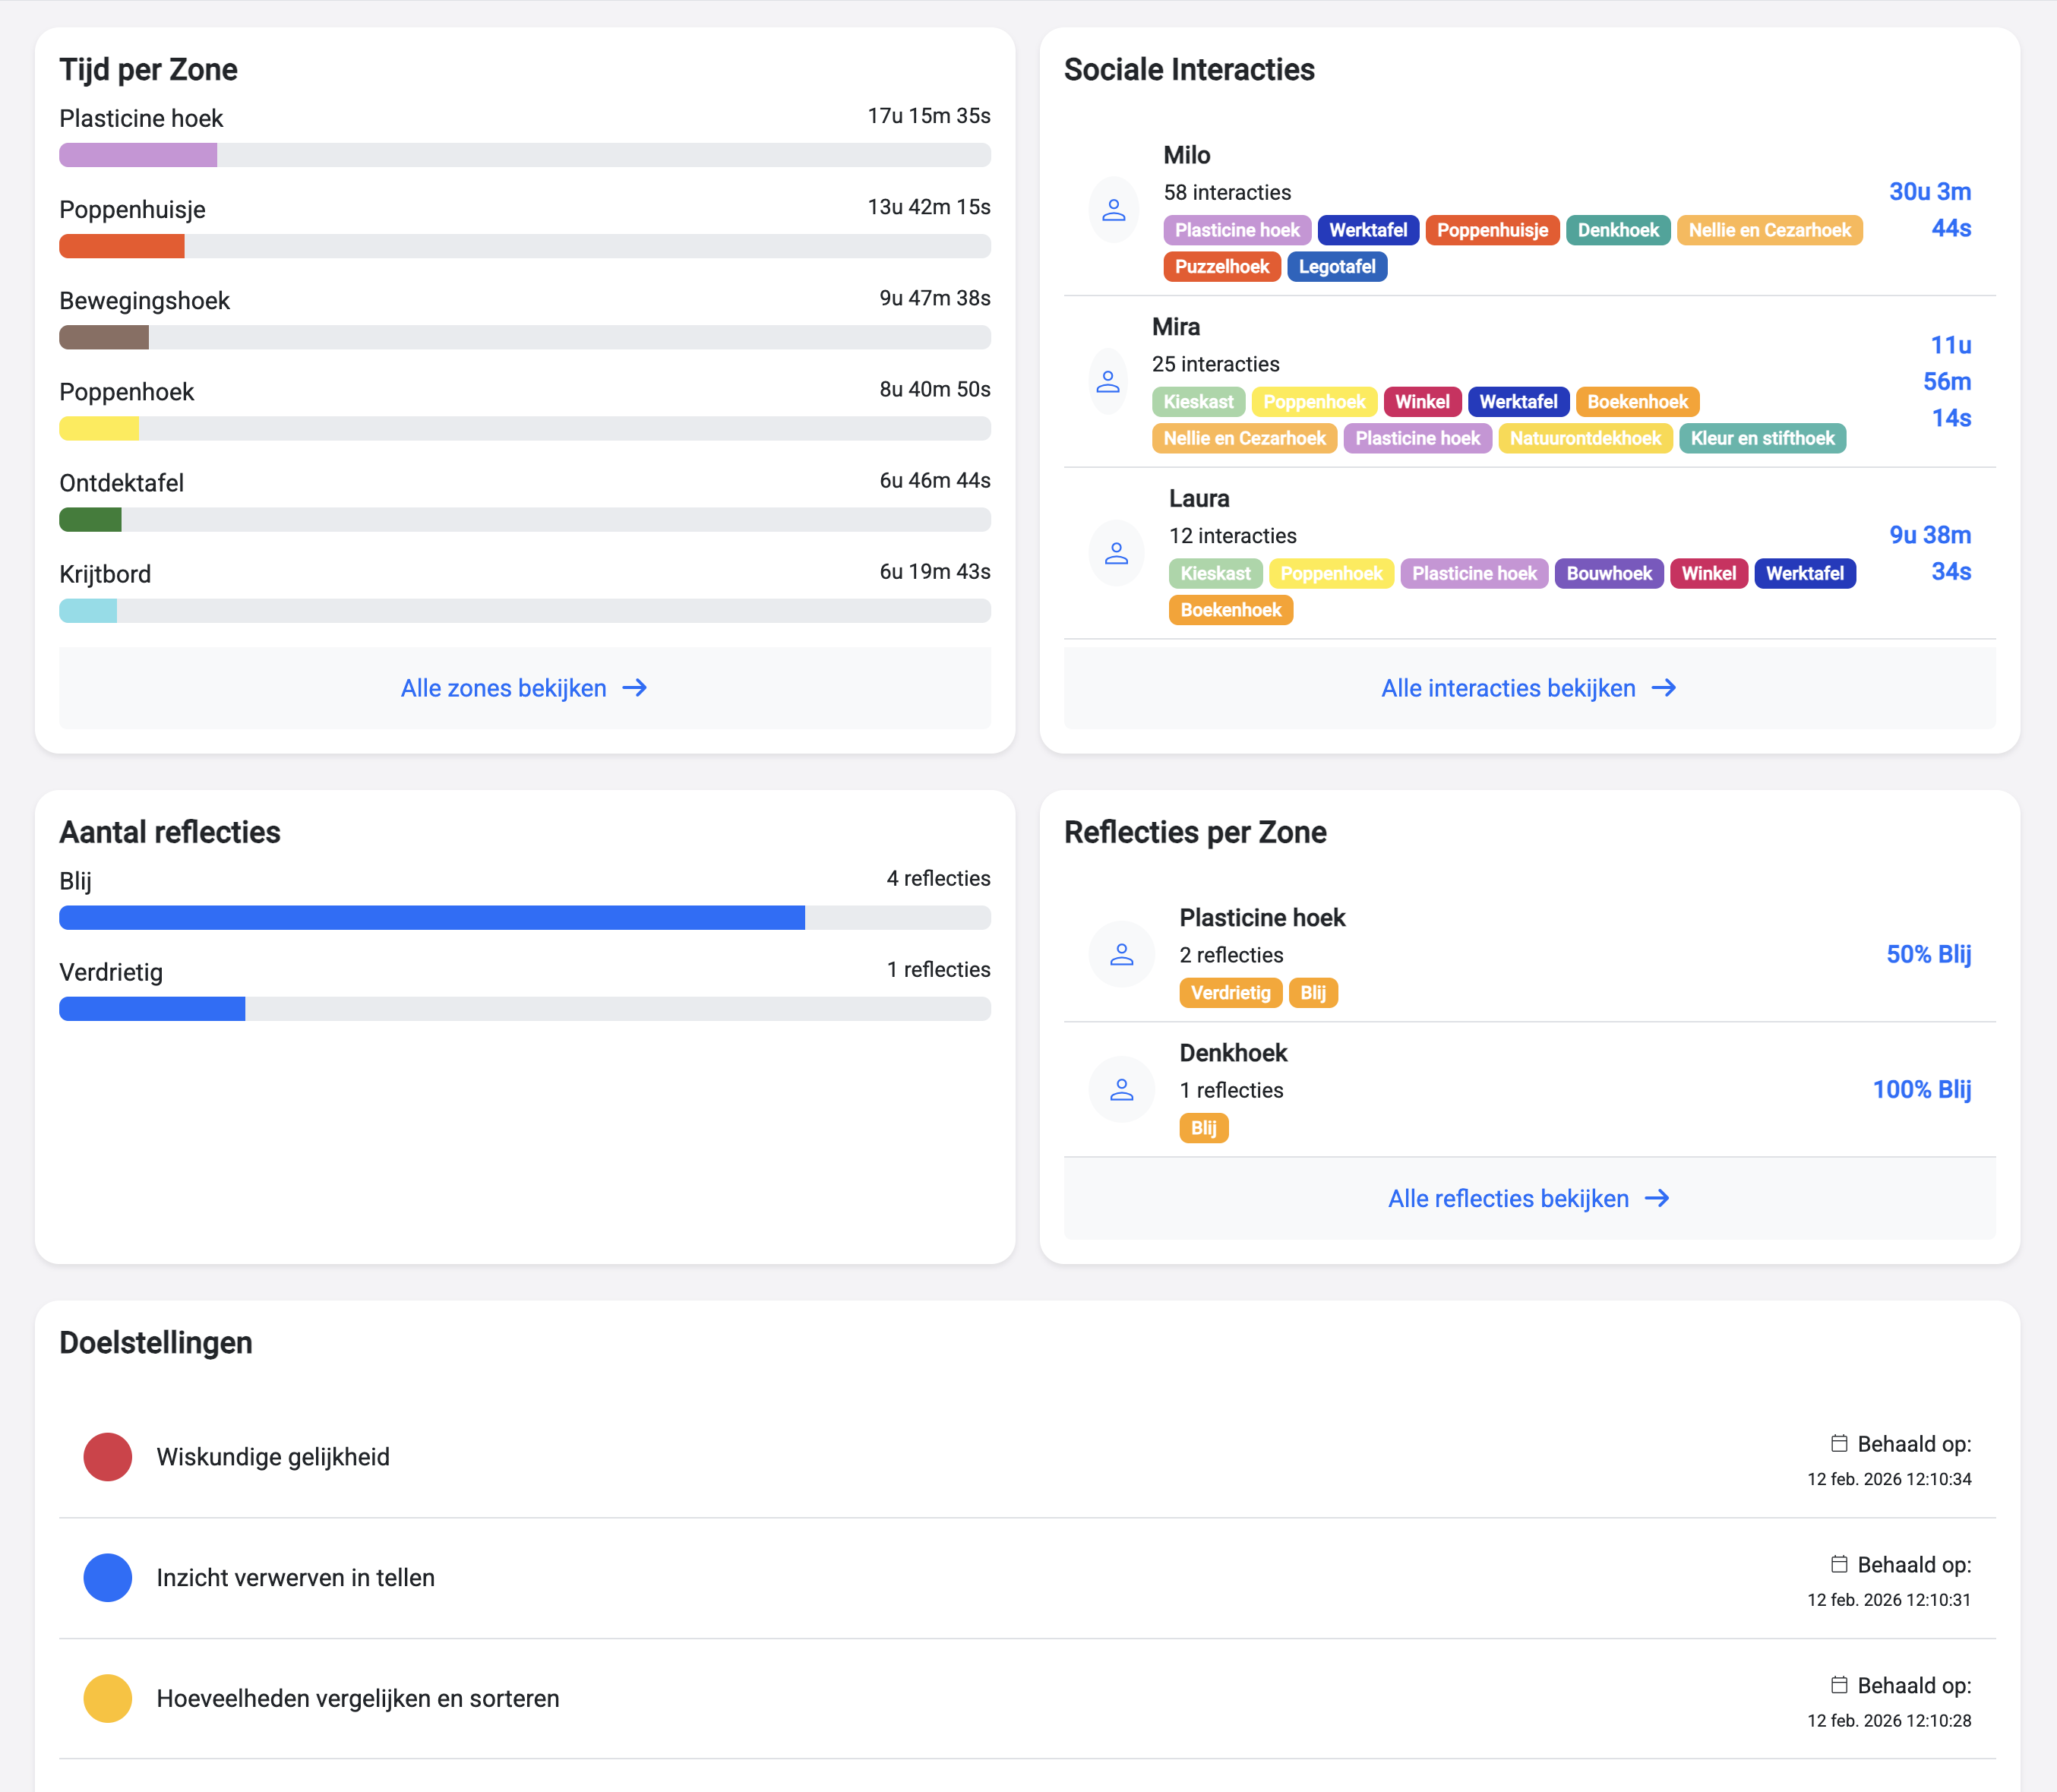2057x1792 pixels.
Task: Open the Alle interacties bekijken link
Action: (1507, 688)
